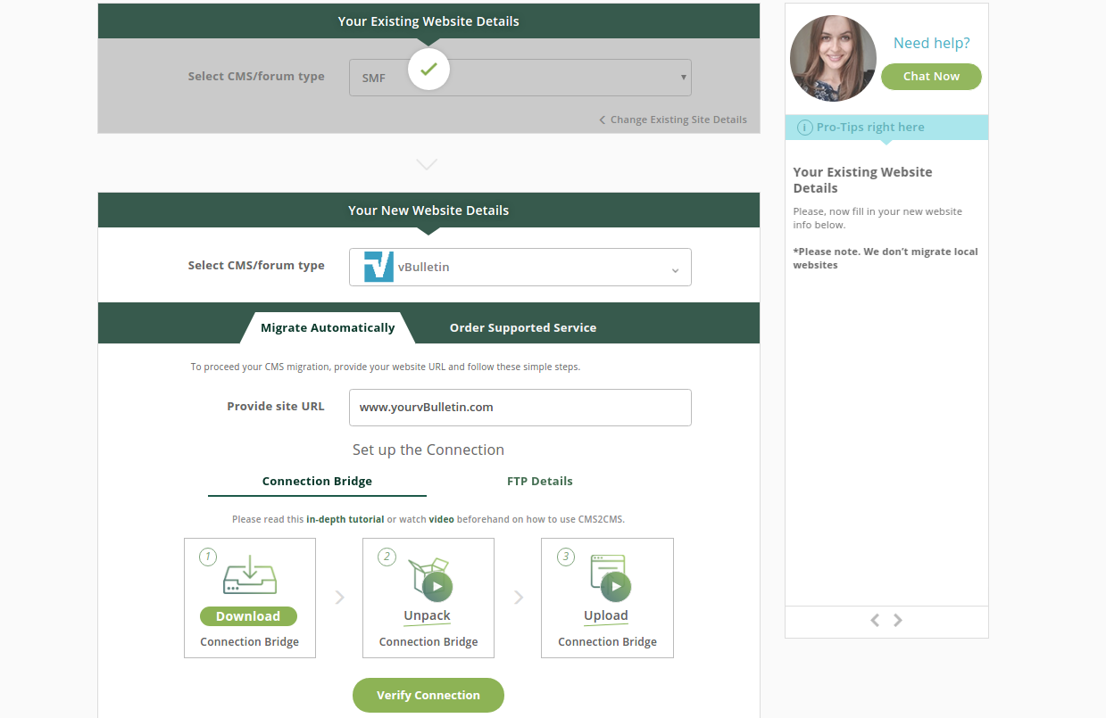Click the Need help? text
This screenshot has height=718, width=1106.
932,43
